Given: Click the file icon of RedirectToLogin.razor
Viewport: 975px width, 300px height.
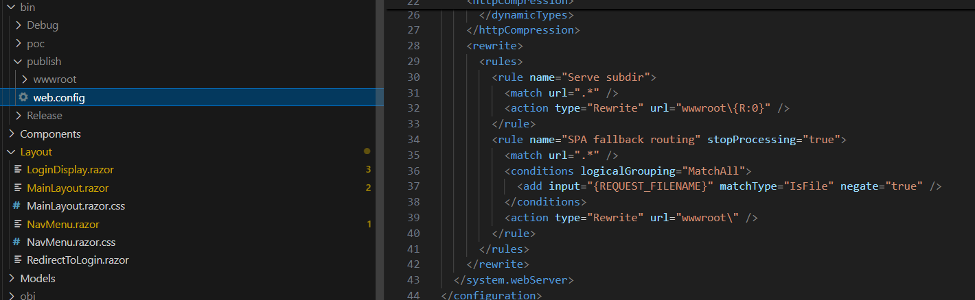Looking at the screenshot, I should point(16,260).
